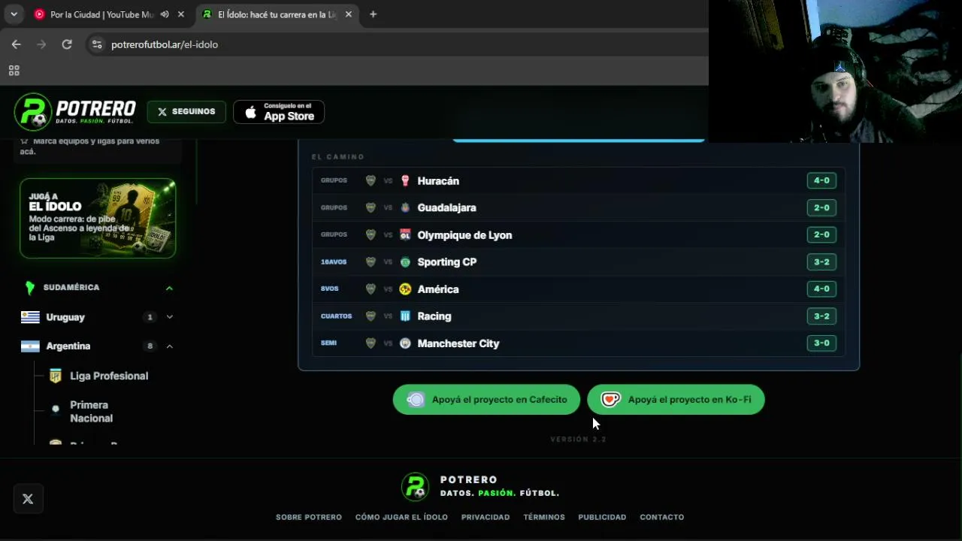Image resolution: width=962 pixels, height=541 pixels.
Task: Open a new browser tab
Action: tap(373, 14)
